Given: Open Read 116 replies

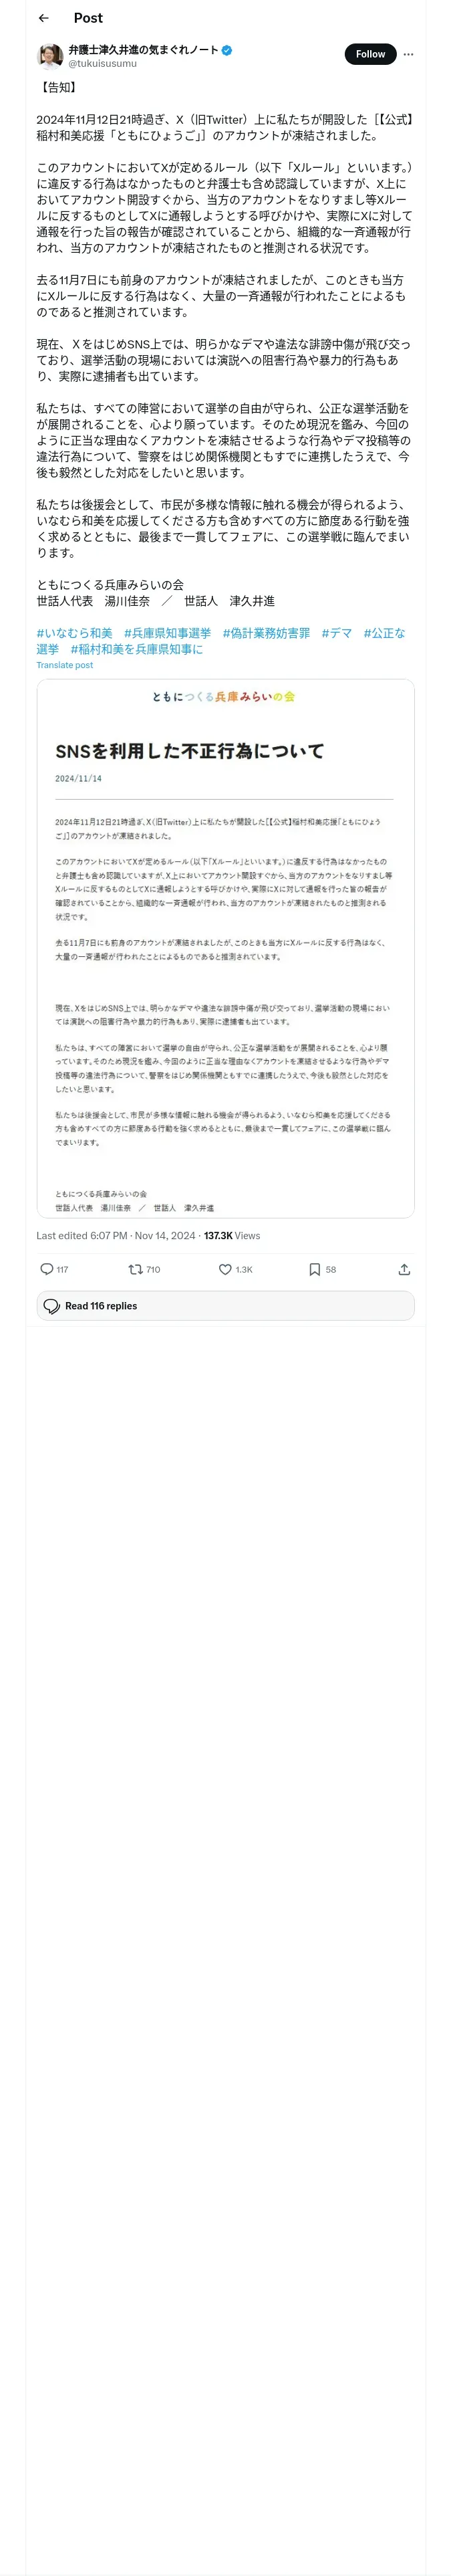Looking at the screenshot, I should 225,1305.
